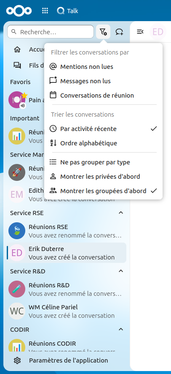The width and height of the screenshot is (171, 374).
Task: Click the home icon for Accueil
Action: click(x=17, y=49)
